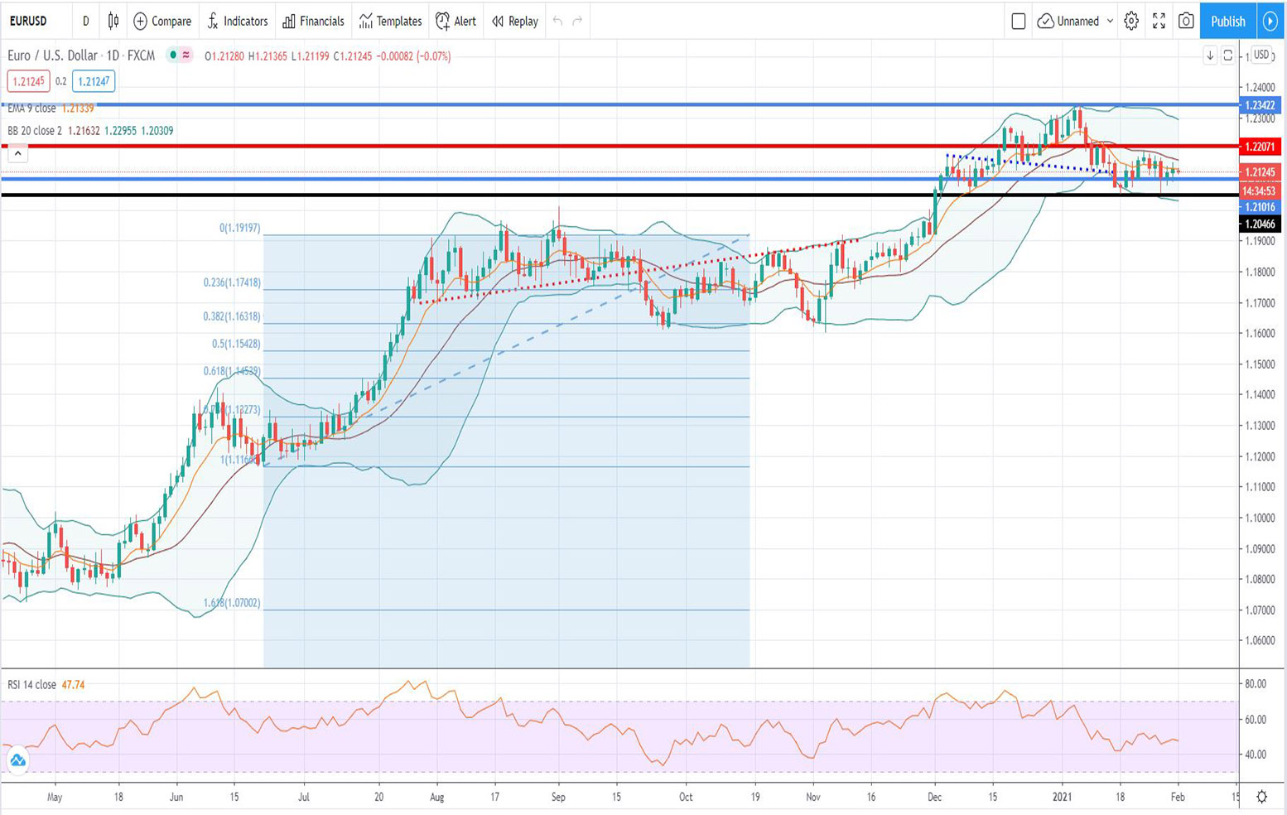
Task: Toggle the select layout square box
Action: point(1019,22)
